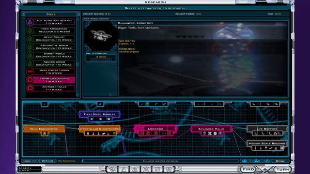The width and height of the screenshot is (310, 174).
Task: Click the Time to Complete progress bar
Action: [101, 59]
